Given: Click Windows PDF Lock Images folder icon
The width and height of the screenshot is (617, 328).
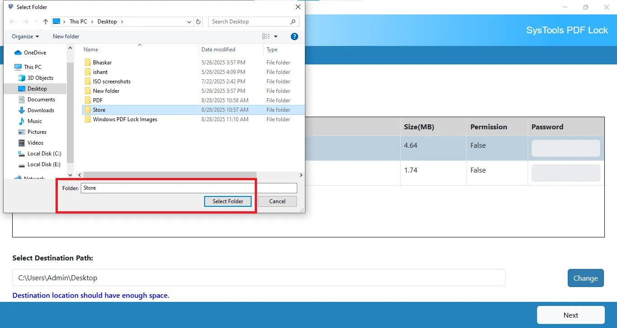Looking at the screenshot, I should (x=88, y=119).
